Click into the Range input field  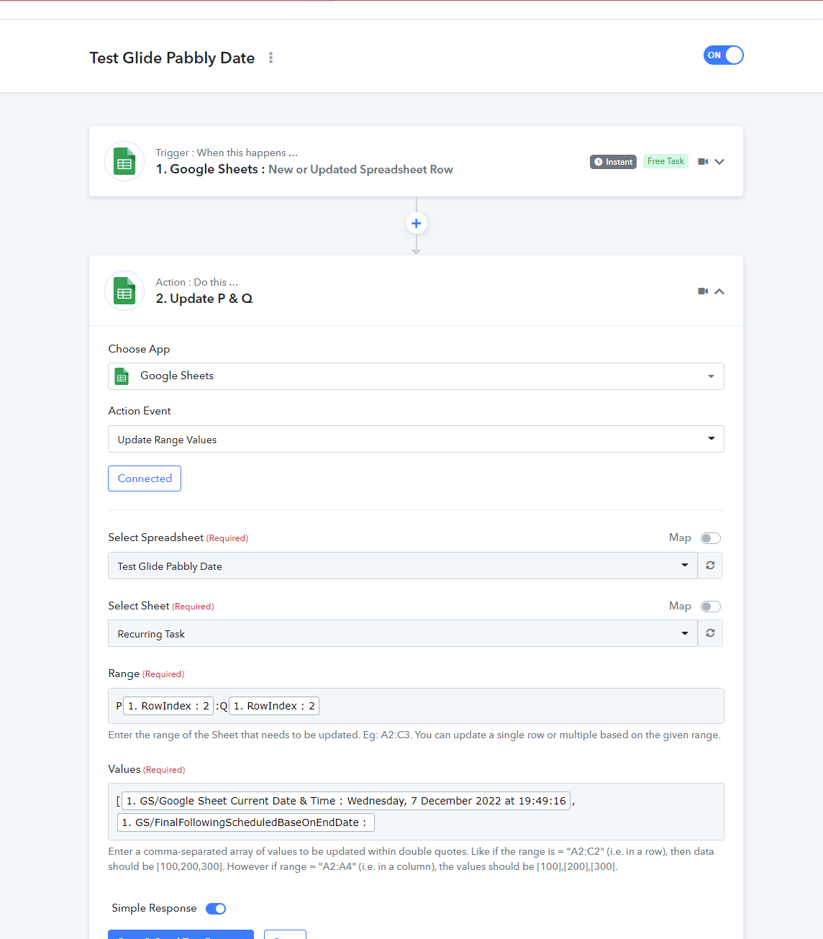pyautogui.click(x=416, y=706)
